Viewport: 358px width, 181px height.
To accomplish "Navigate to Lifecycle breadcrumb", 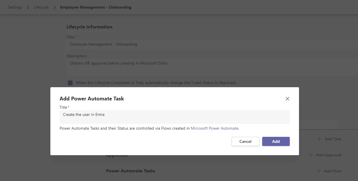I will [41, 7].
